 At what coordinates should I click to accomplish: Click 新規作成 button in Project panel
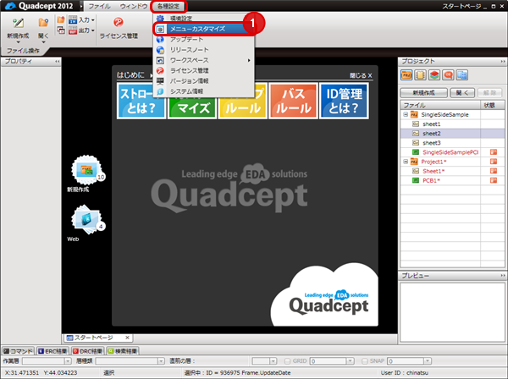click(x=424, y=93)
